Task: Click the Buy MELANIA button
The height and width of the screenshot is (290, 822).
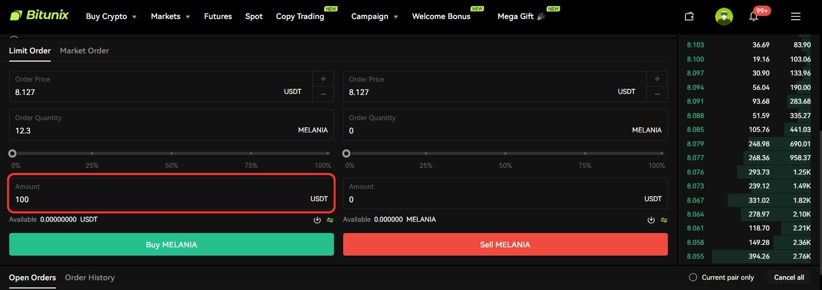Action: [x=172, y=244]
